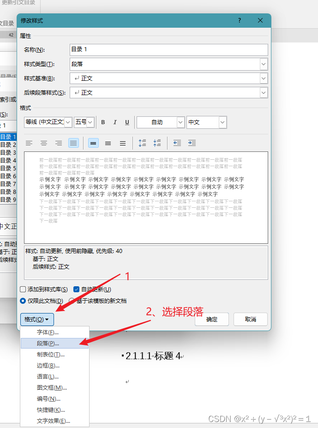Image resolution: width=318 pixels, height=428 pixels.
Task: Align paragraph text left
Action: click(29, 143)
